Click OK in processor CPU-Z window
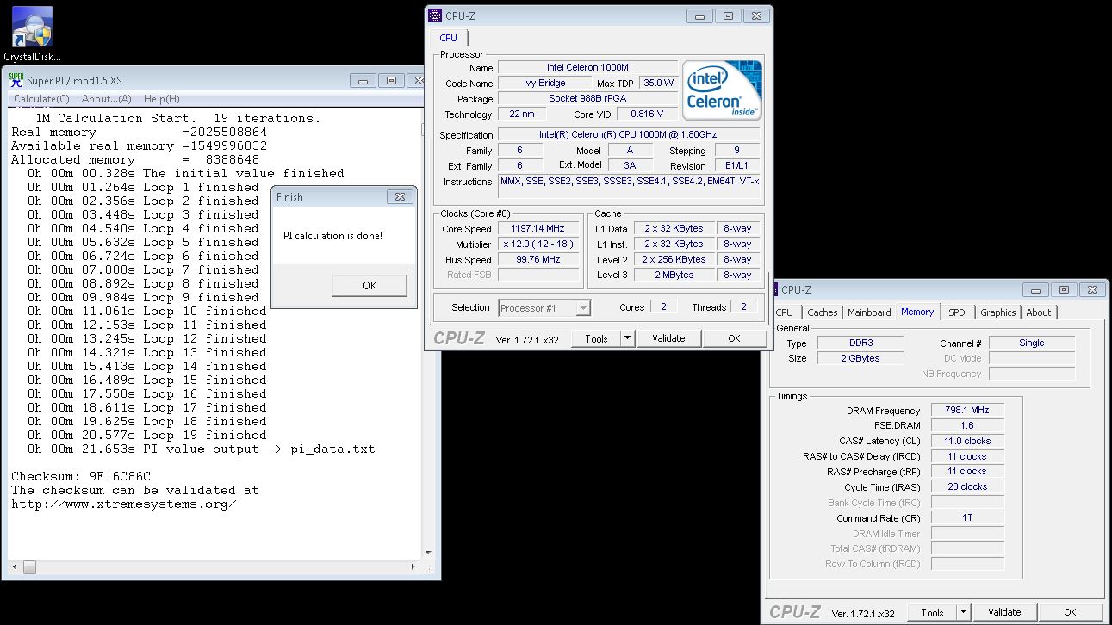Screen dimensions: 1112x625 click(734, 338)
